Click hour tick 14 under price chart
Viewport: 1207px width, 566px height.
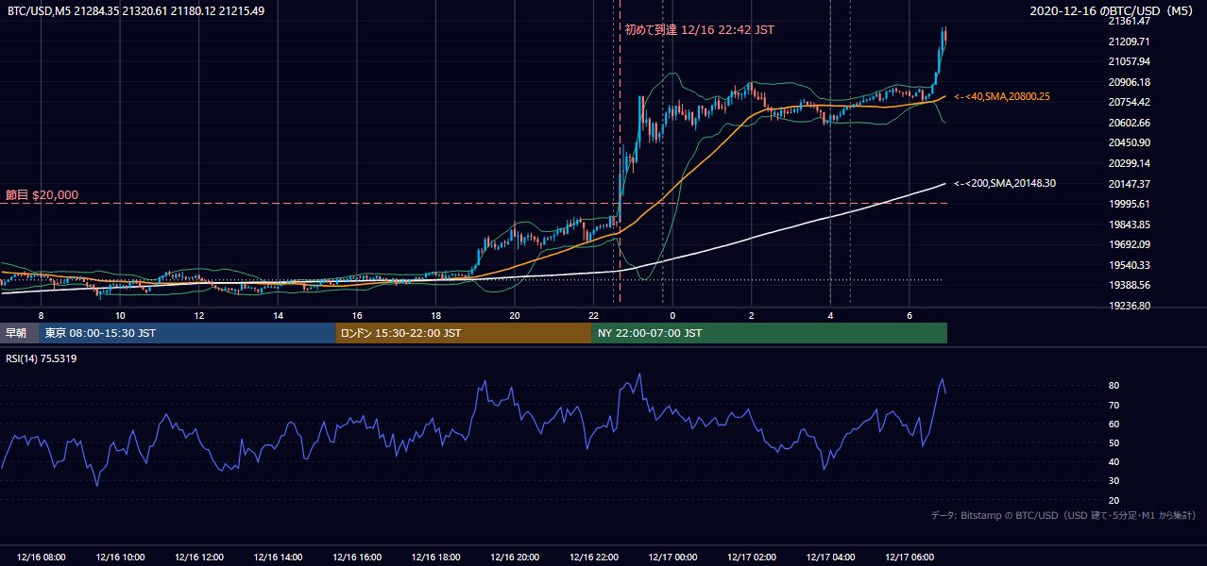pyautogui.click(x=278, y=315)
